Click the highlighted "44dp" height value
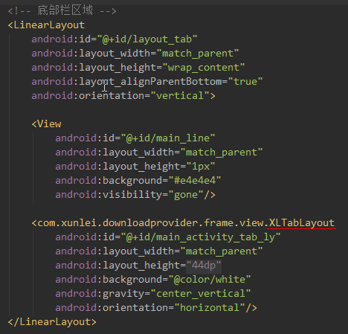This screenshot has height=334, width=348. point(204,266)
